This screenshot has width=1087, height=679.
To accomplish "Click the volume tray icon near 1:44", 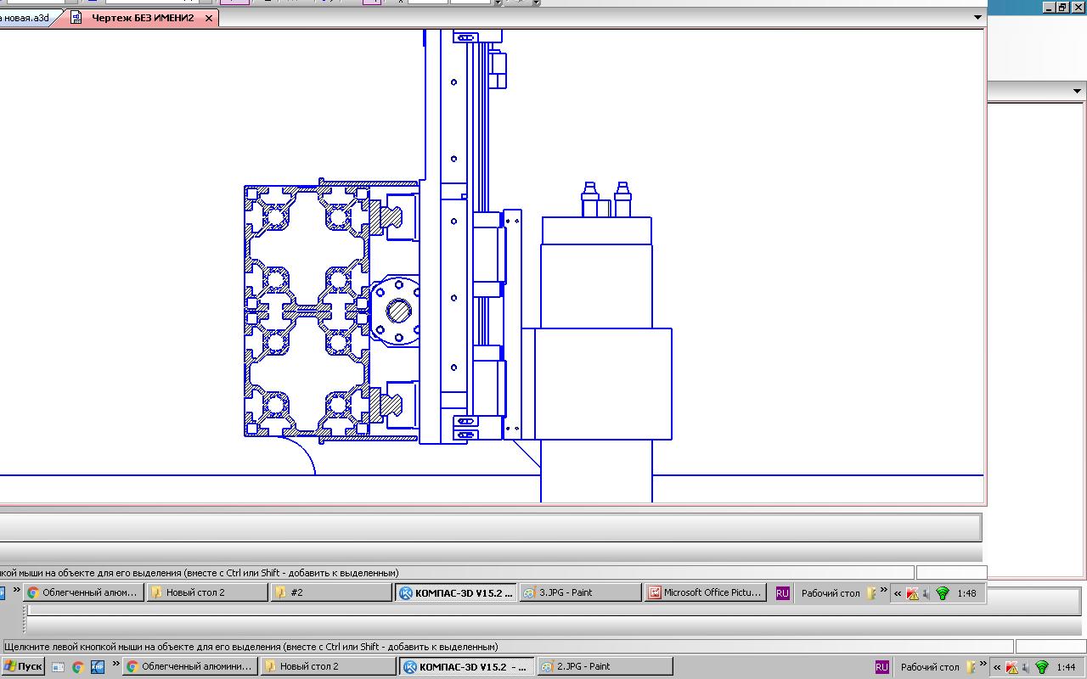I will coord(1026,667).
